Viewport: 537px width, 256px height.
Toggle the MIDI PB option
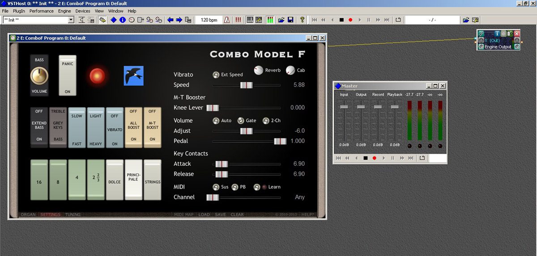(235, 187)
